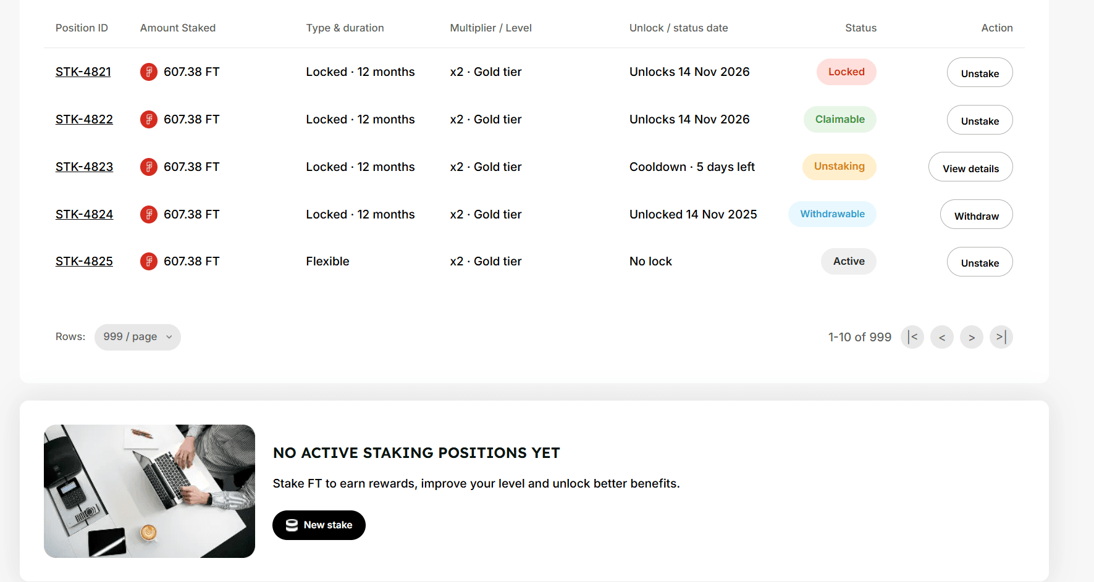Click the FT token icon in STK-4823 row
The width and height of the screenshot is (1094, 582).
(x=149, y=167)
